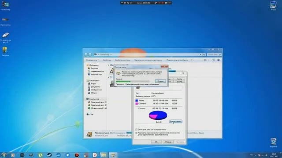This screenshot has width=282, height=158.
Task: Click System properties in Explorer toolbar
Action: (122, 60)
